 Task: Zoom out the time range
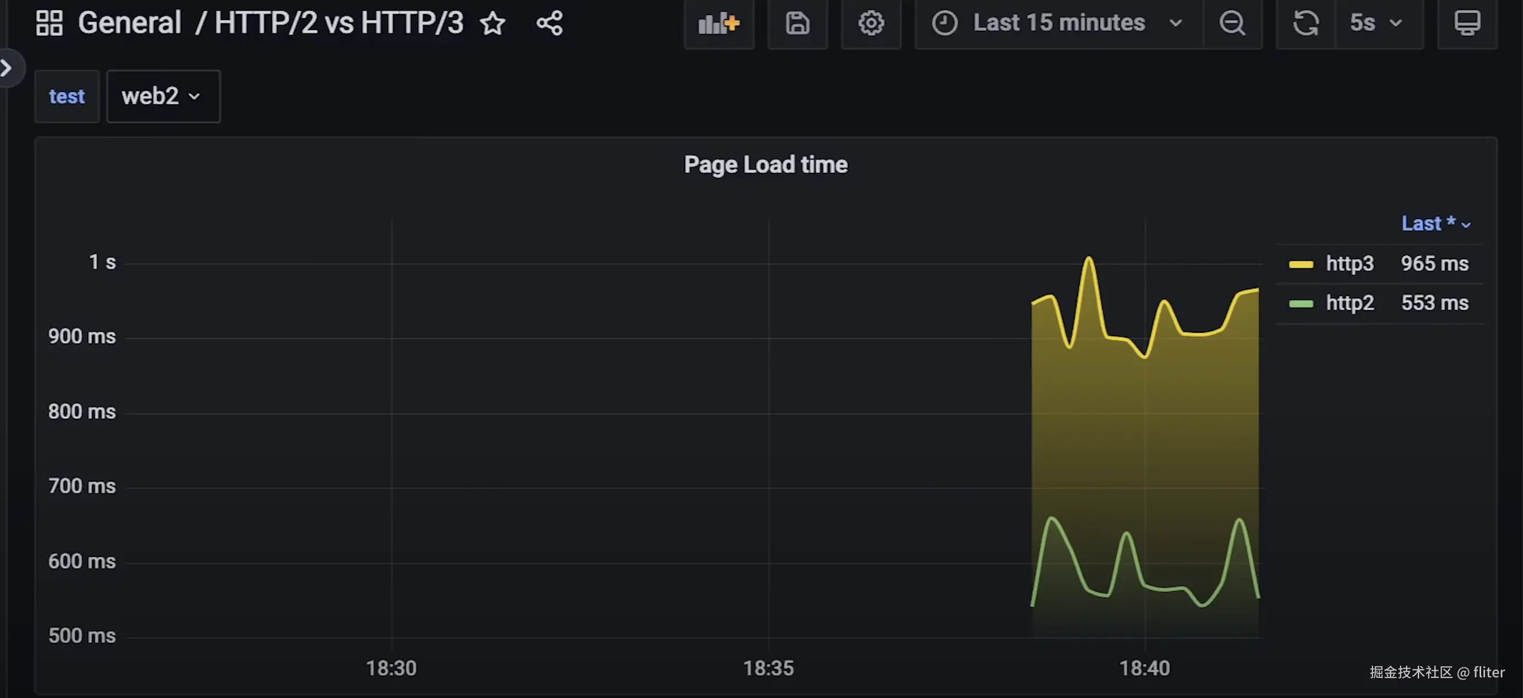(1232, 23)
